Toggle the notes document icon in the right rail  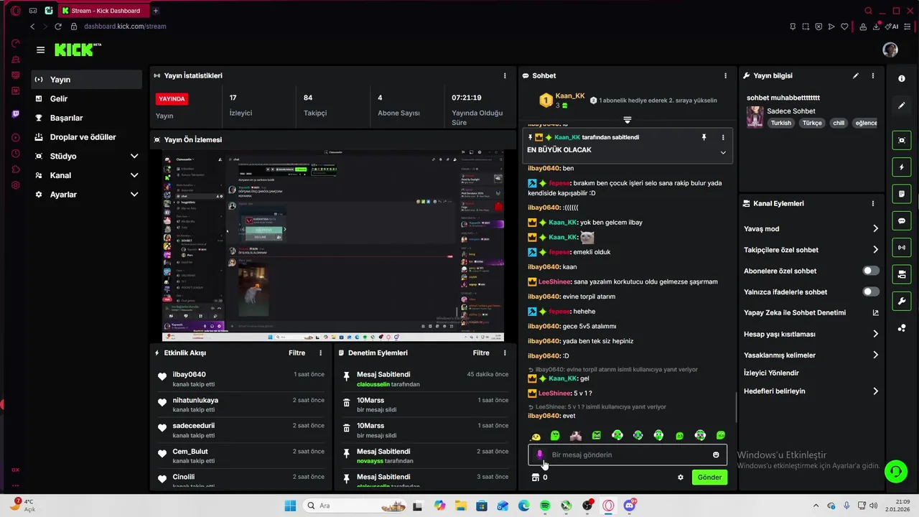[x=902, y=194]
